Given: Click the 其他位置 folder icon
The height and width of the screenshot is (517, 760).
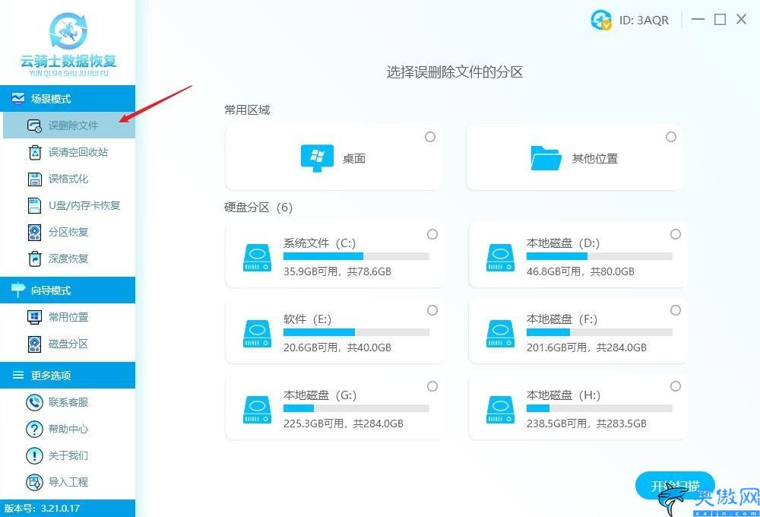Looking at the screenshot, I should click(546, 158).
